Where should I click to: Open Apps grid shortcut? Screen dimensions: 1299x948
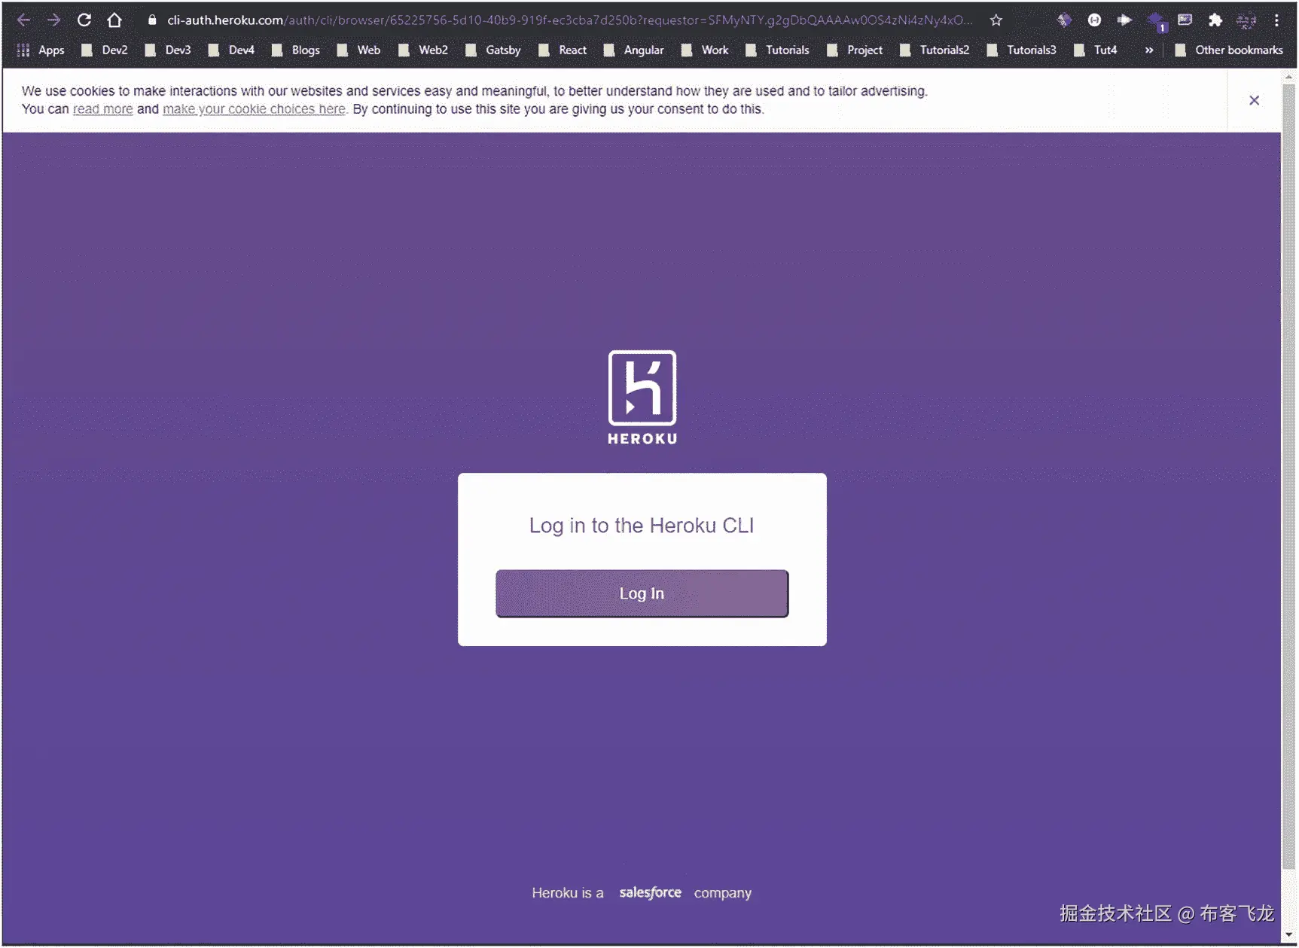[41, 50]
